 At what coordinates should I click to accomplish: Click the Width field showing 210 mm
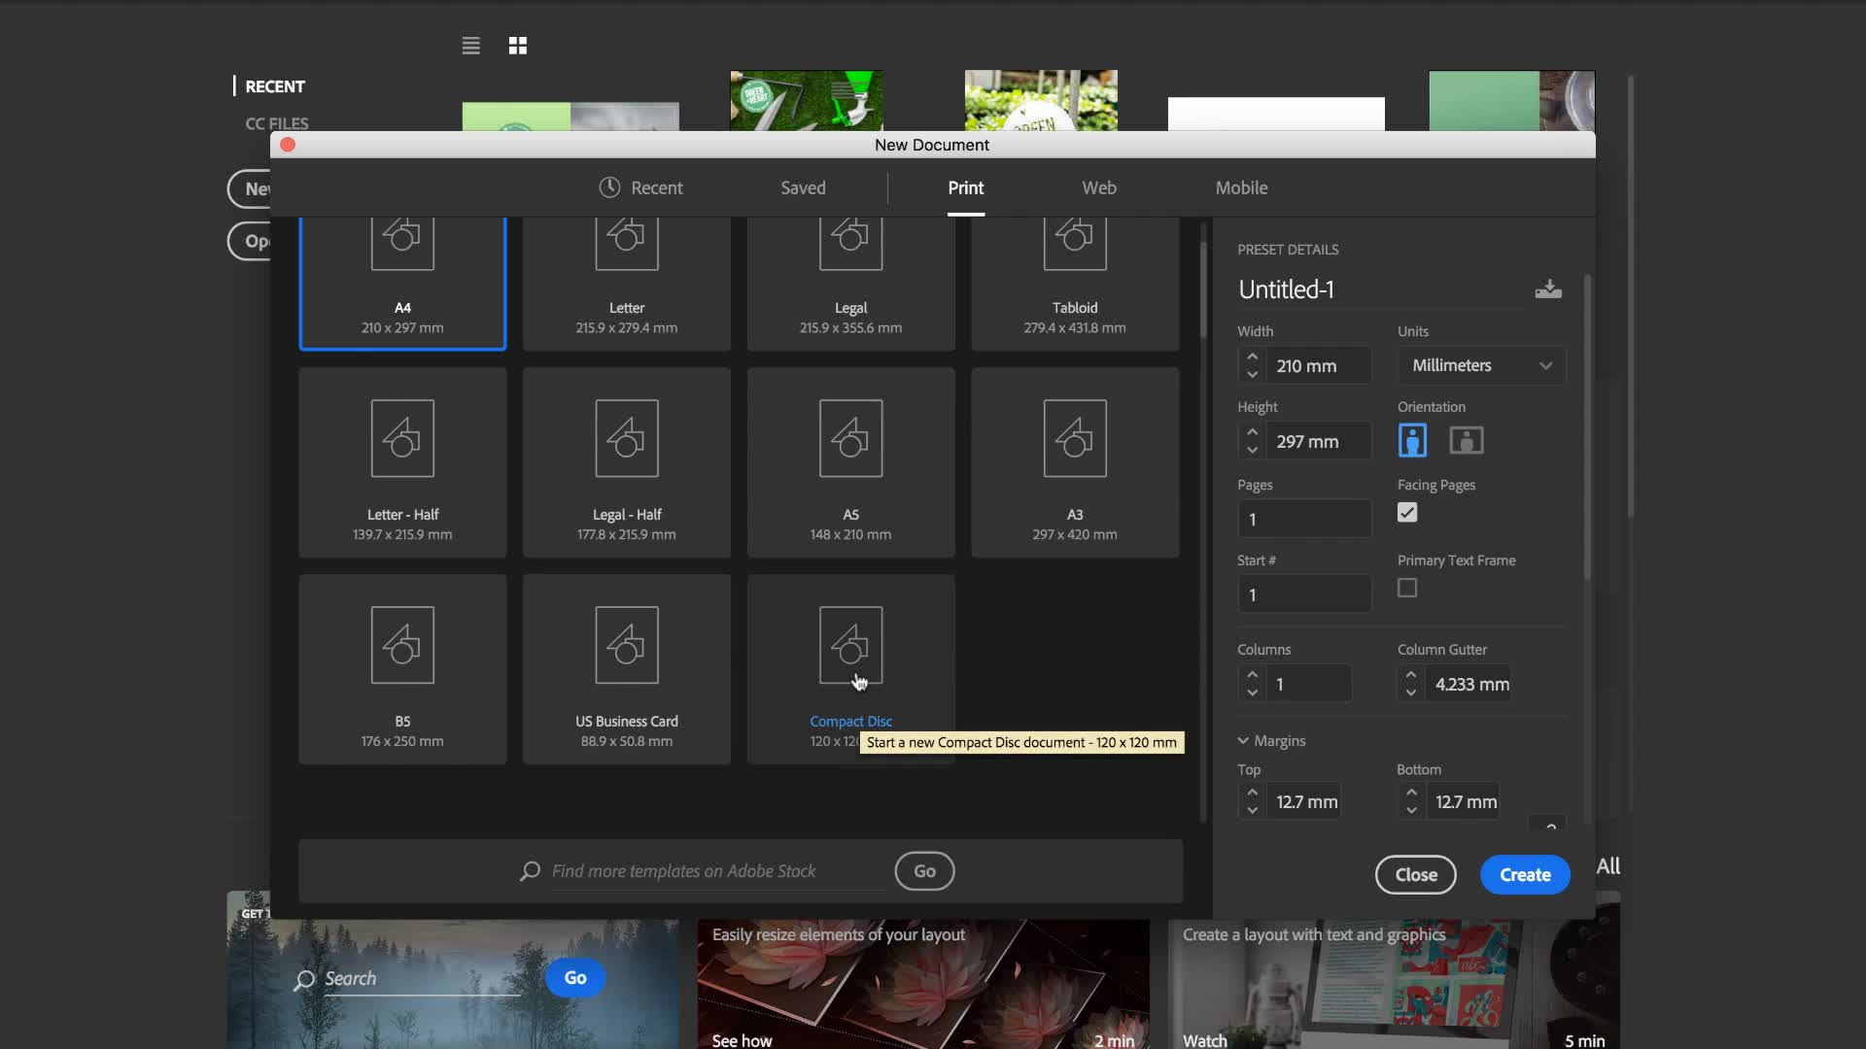pos(1319,366)
